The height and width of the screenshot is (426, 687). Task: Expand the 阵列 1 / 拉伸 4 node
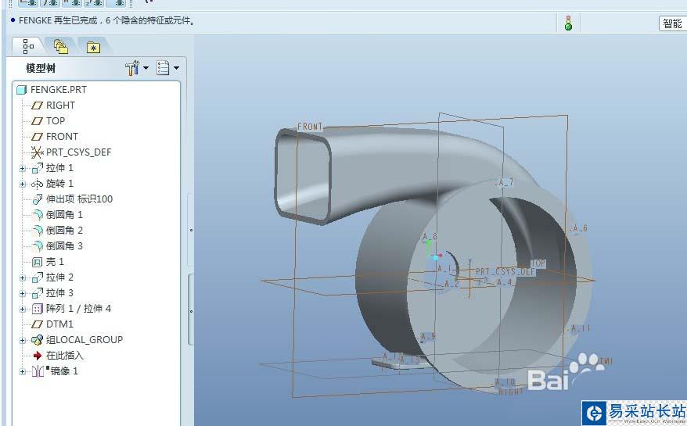coord(23,309)
